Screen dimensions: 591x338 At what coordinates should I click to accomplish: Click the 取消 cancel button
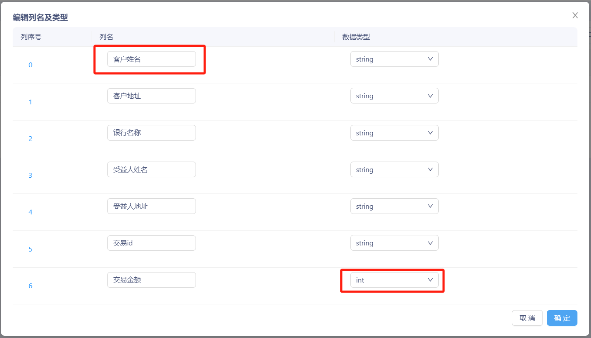coord(527,318)
